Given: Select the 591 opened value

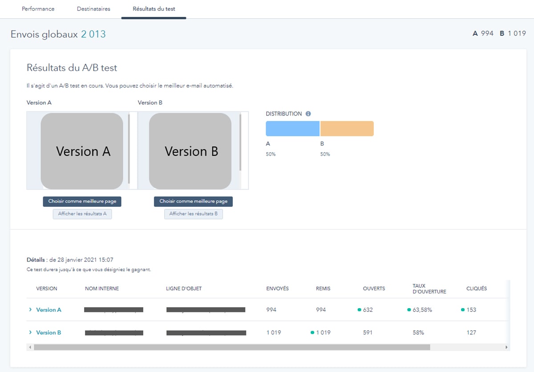Looking at the screenshot, I should pyautogui.click(x=368, y=332).
